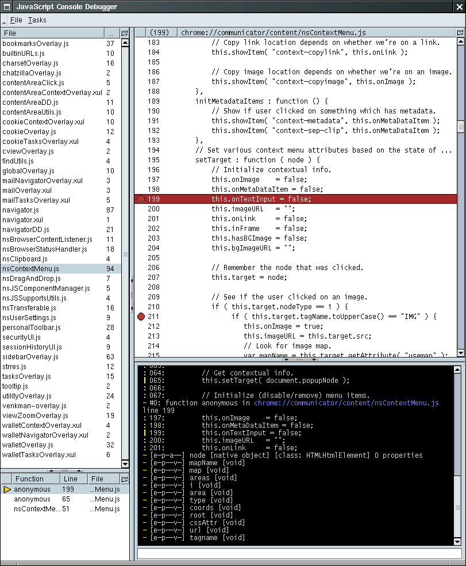Select mailOverlay.xul in file list
This screenshot has width=466, height=566.
61,191
